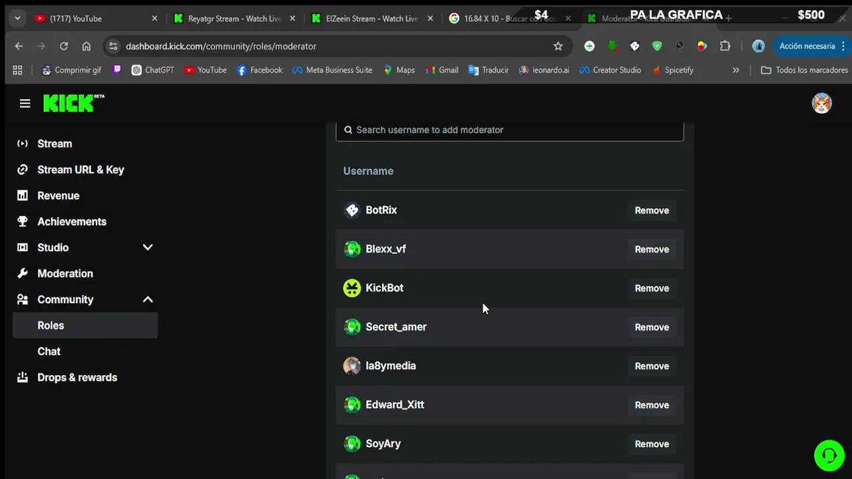Switch to 16.84 X 10 Google tab
852x479 pixels.
tap(509, 19)
